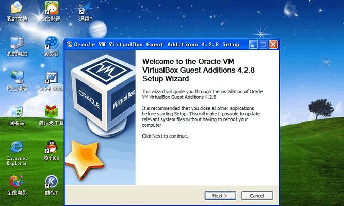This screenshot has height=206, width=344.
Task: Launch the 清垃圾工具 gift box icon
Action: click(x=51, y=112)
